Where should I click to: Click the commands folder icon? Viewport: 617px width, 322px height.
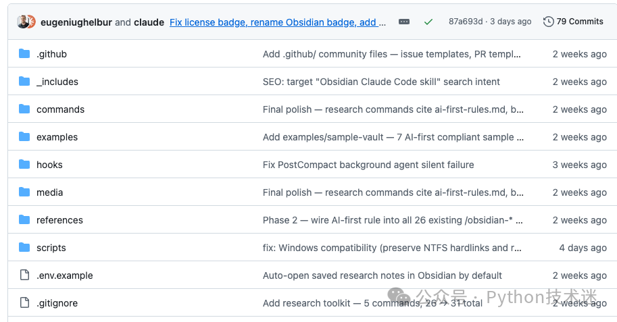24,109
